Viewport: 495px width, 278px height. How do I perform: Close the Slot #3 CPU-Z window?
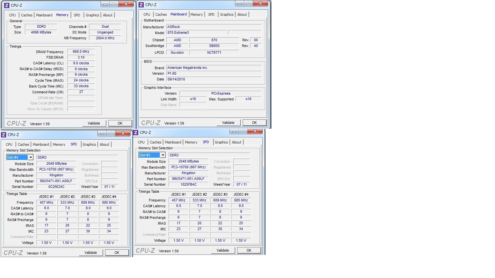(255, 131)
